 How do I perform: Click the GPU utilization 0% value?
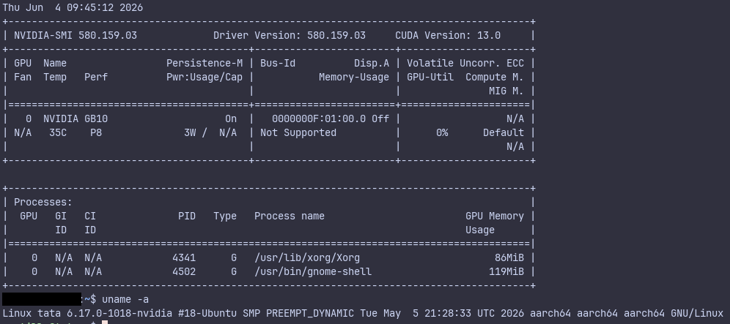442,133
